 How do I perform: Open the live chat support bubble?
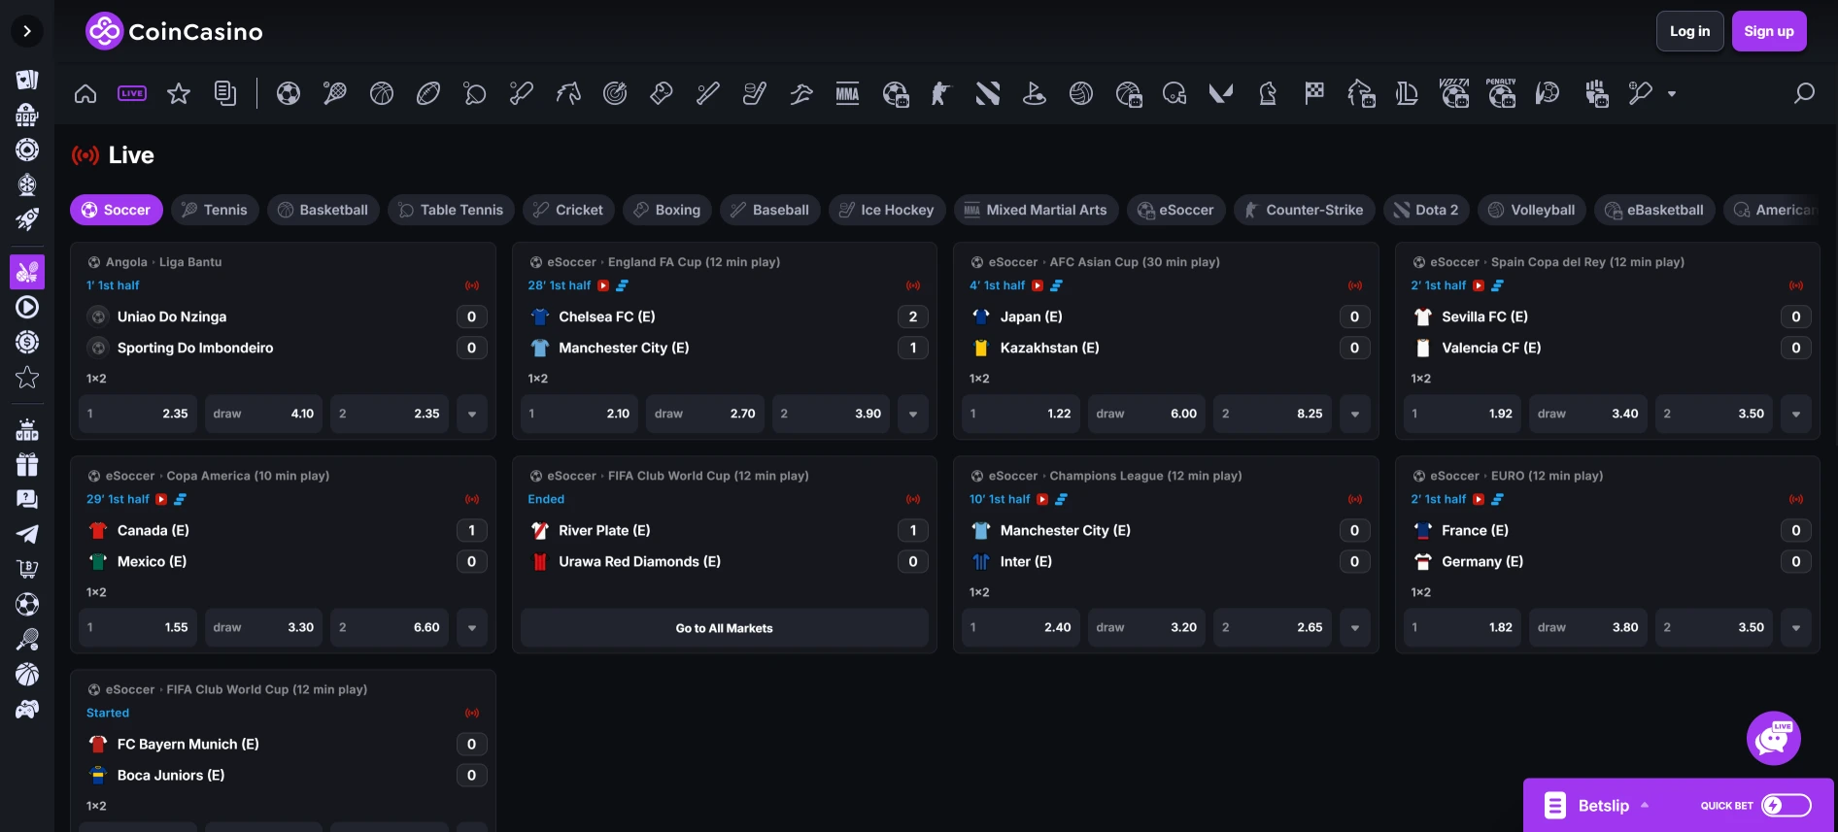tap(1773, 739)
